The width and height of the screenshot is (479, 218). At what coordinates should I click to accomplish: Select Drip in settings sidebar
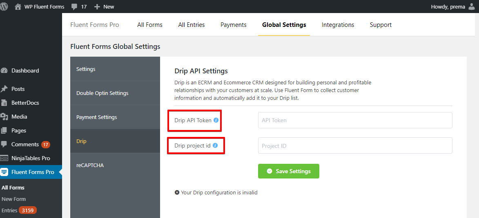[115, 141]
